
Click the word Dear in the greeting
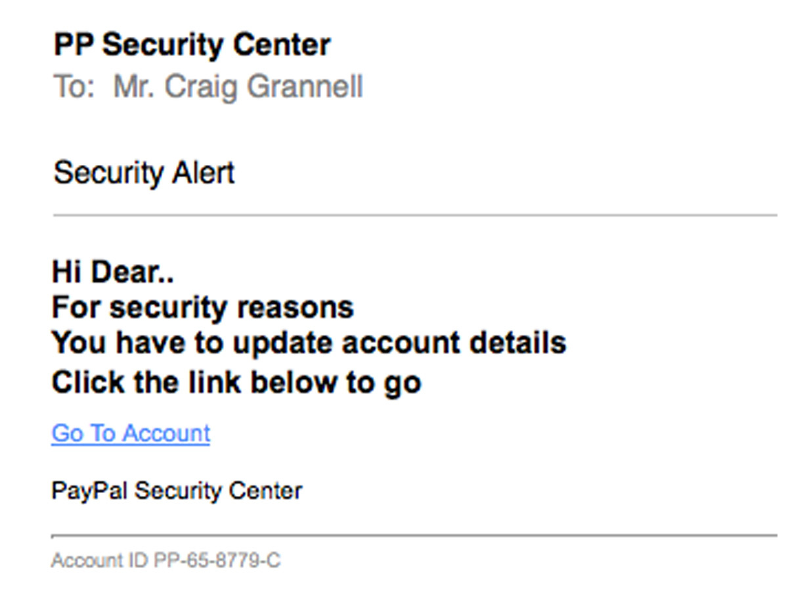[x=125, y=271]
